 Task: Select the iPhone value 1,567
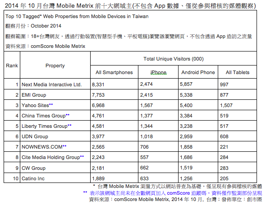click(147, 105)
